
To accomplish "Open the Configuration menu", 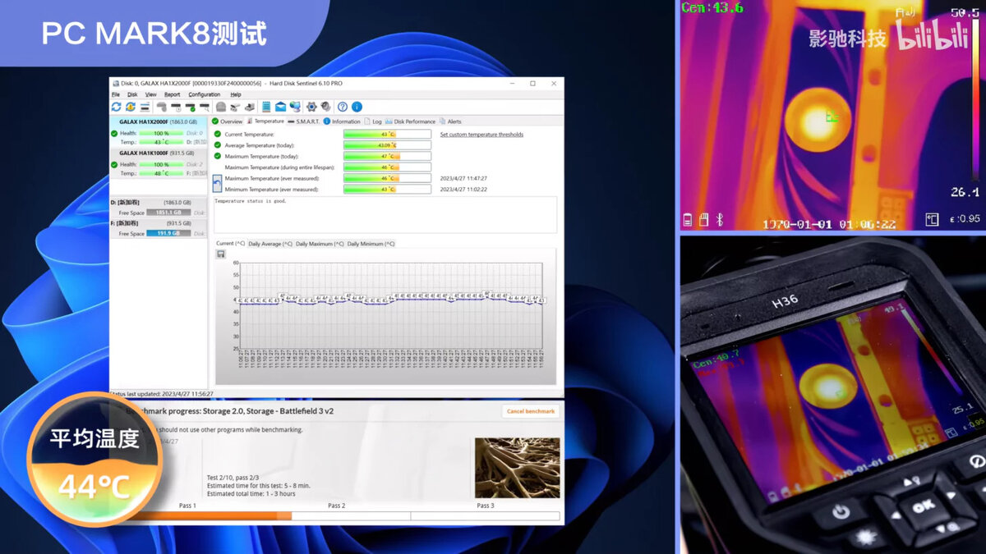I will click(x=205, y=94).
